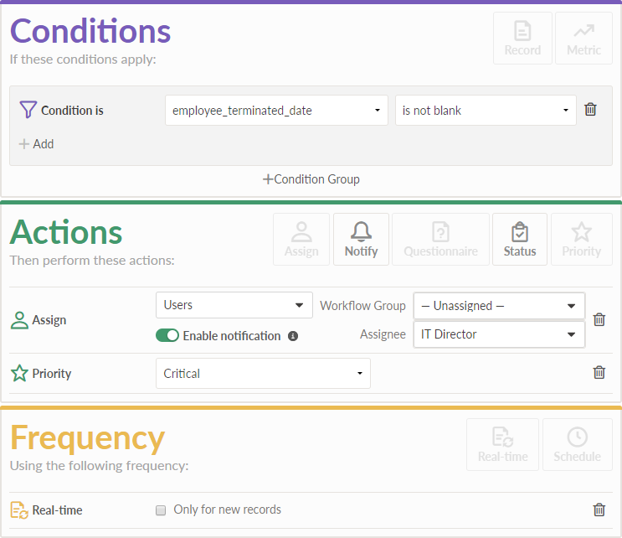The height and width of the screenshot is (538, 622).
Task: Expand the Workflow Group Unassigned dropdown
Action: [499, 306]
